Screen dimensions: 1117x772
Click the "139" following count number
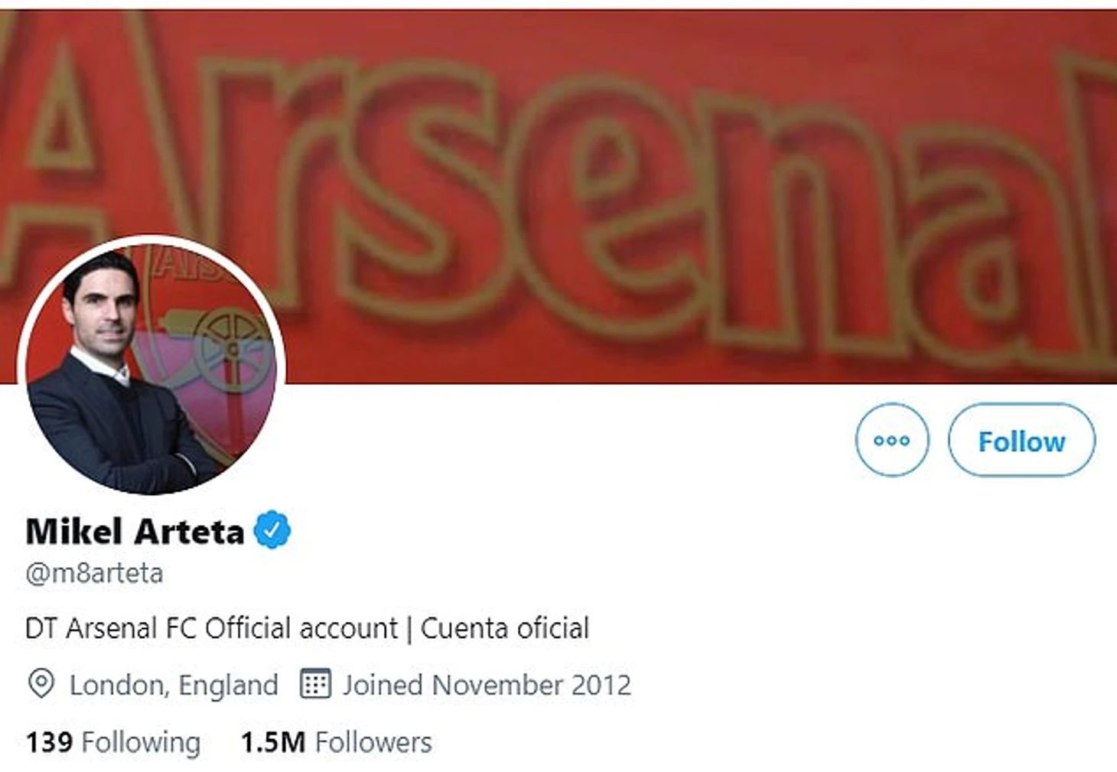point(49,742)
